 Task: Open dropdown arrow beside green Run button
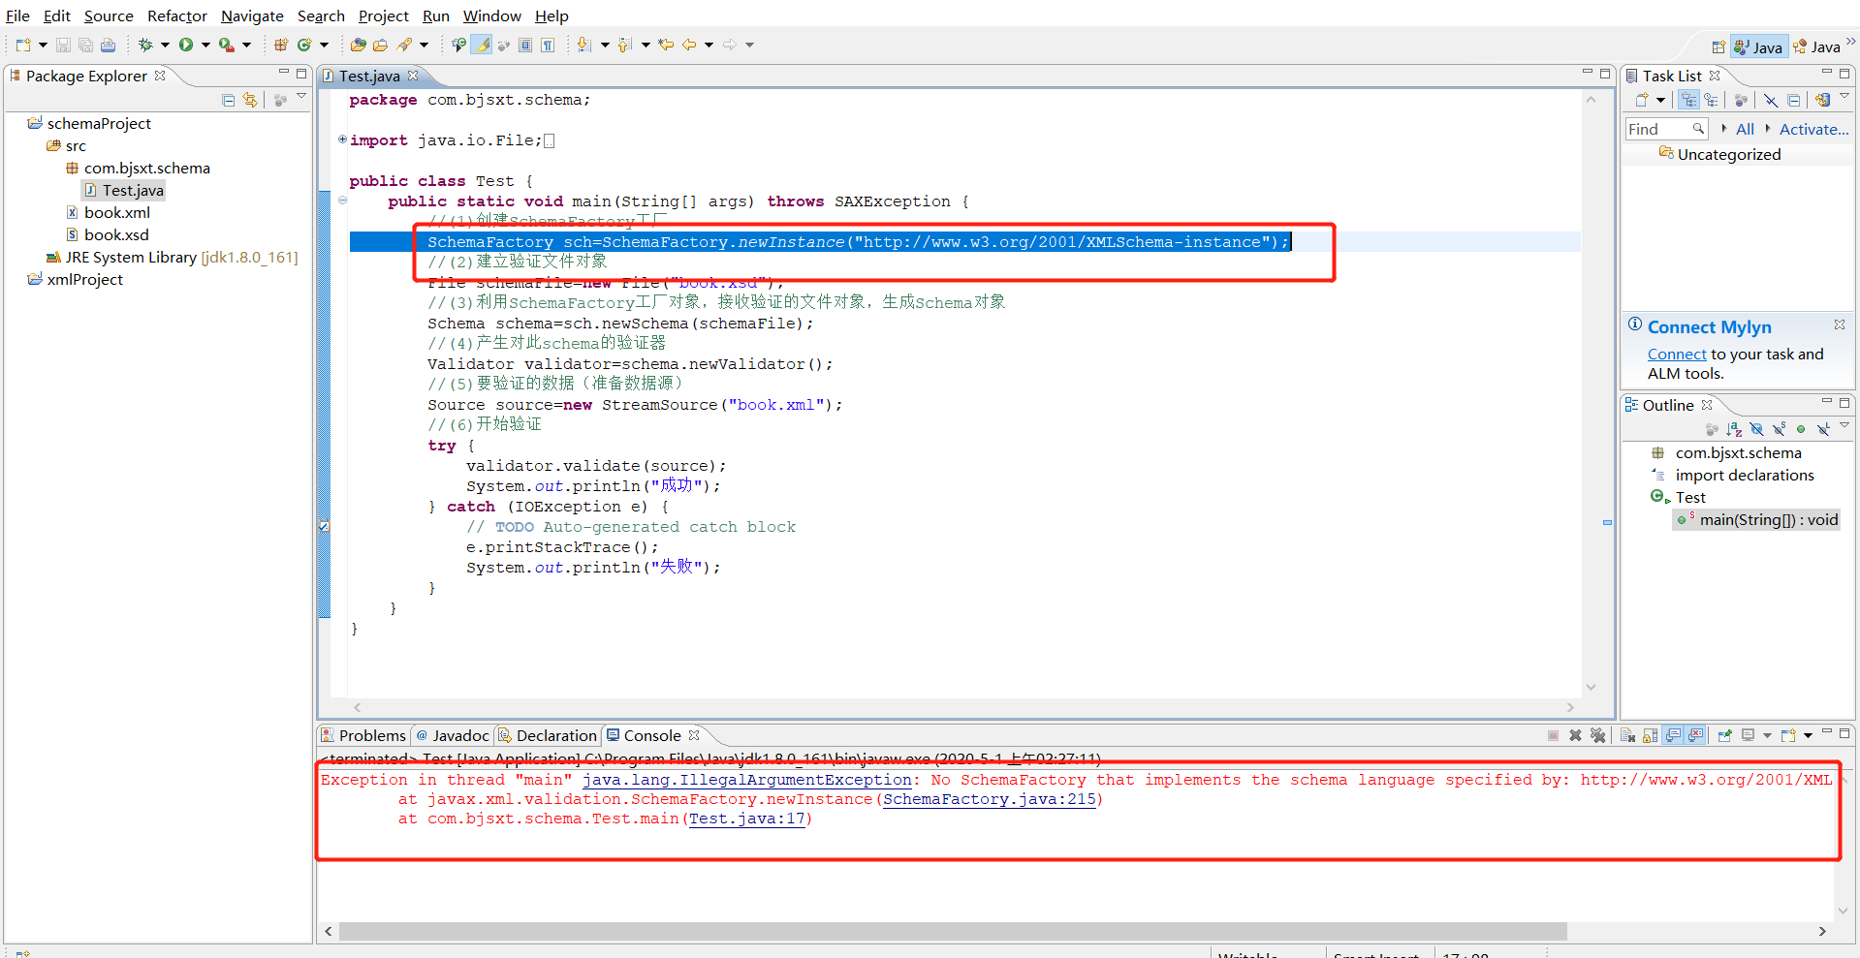click(205, 45)
